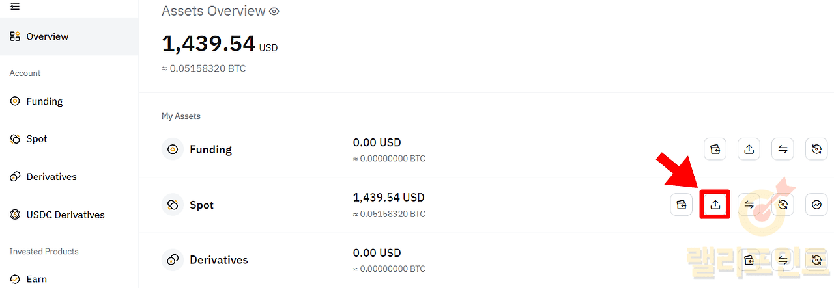Click the Spot asset name in My Assets
834x288 pixels.
[x=201, y=205]
